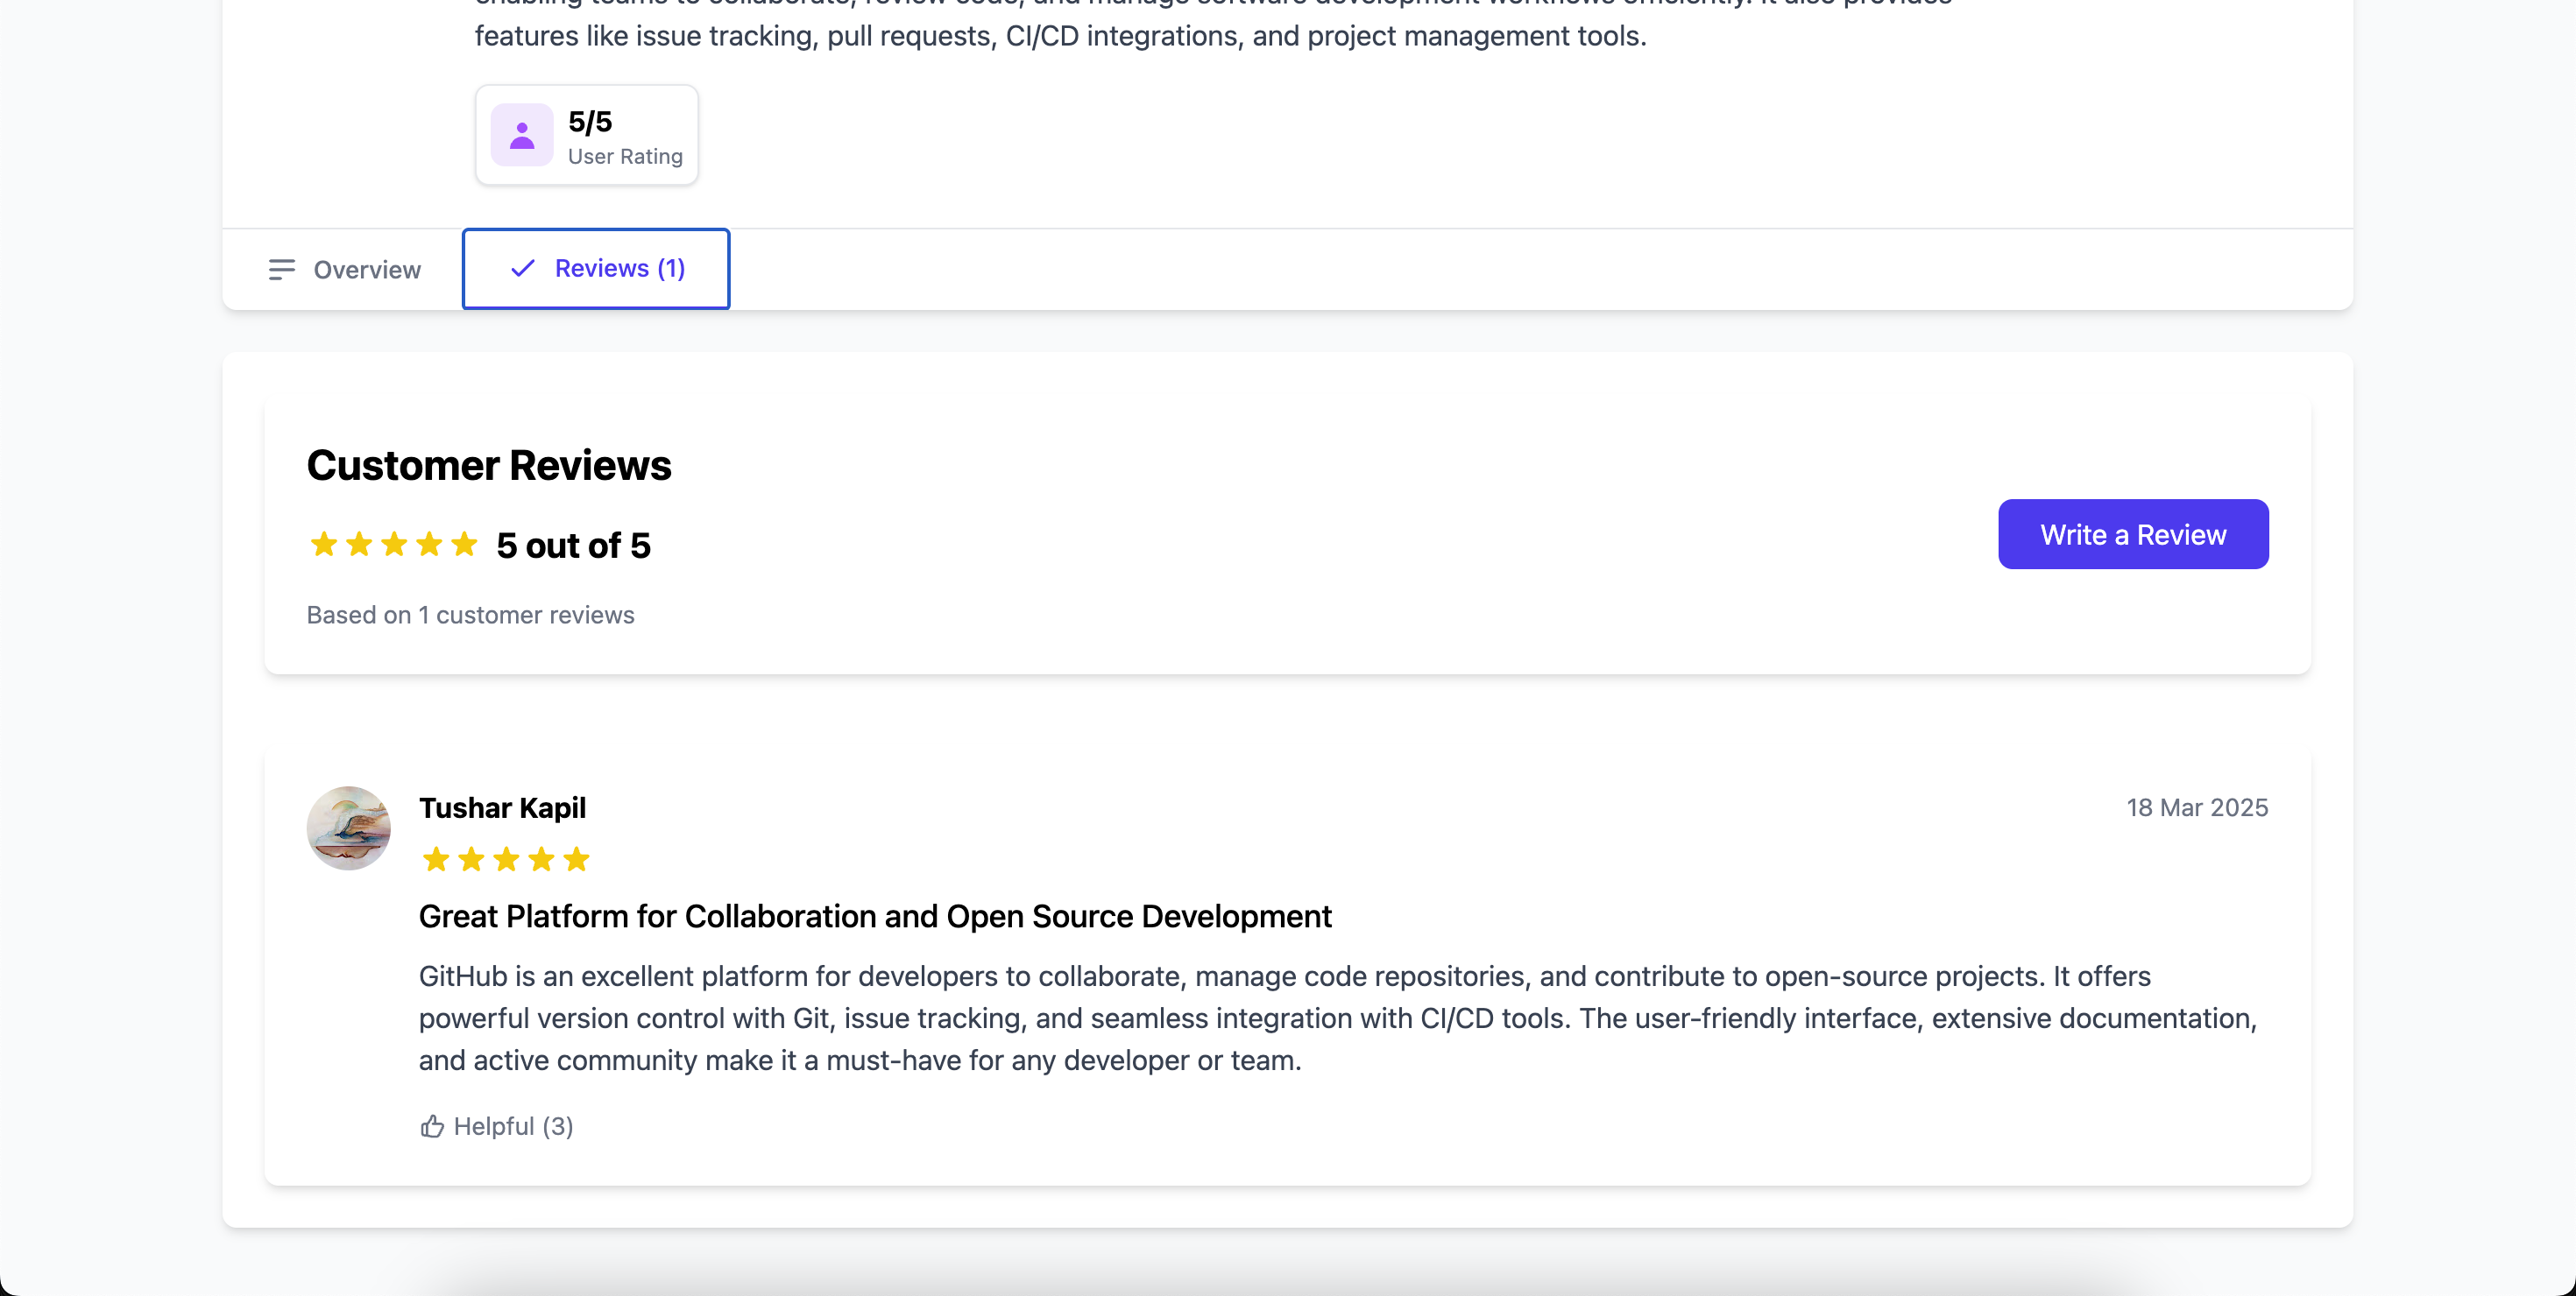Click the Customer Reviews heading
The height and width of the screenshot is (1296, 2576).
point(489,466)
